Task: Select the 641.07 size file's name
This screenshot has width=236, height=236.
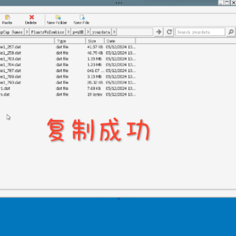Action: 10,71
